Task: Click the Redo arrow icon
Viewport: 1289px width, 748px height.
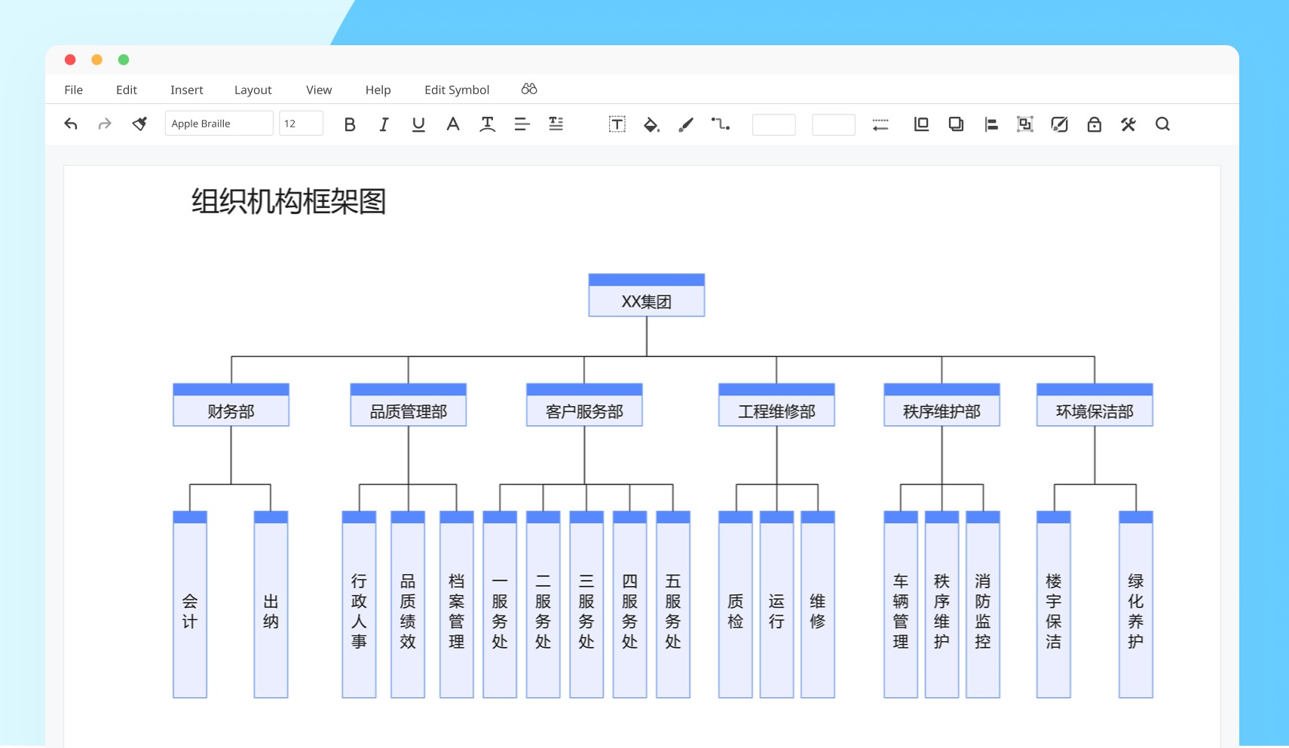Action: [105, 124]
